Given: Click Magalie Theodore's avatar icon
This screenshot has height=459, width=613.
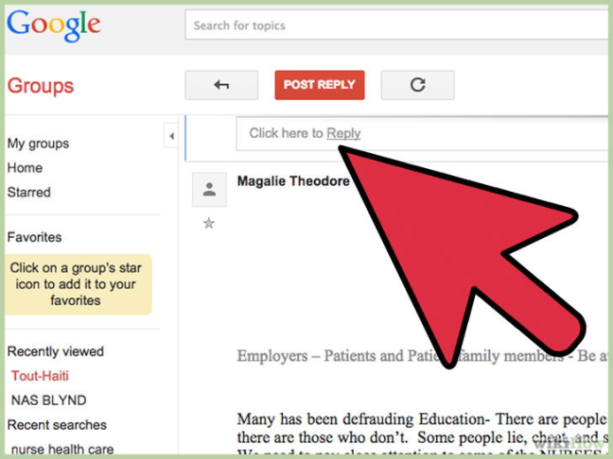Looking at the screenshot, I should pos(209,190).
